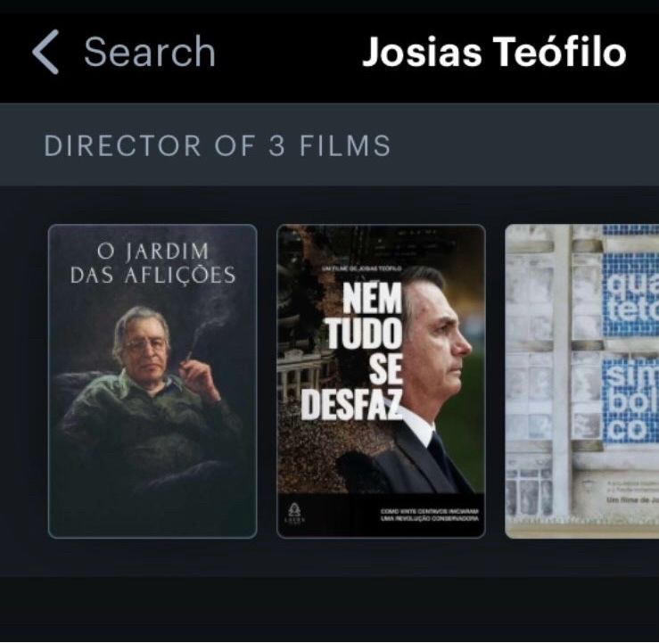Image resolution: width=659 pixels, height=643 pixels.
Task: Tap the Josias Teófilo page title
Action: (494, 52)
